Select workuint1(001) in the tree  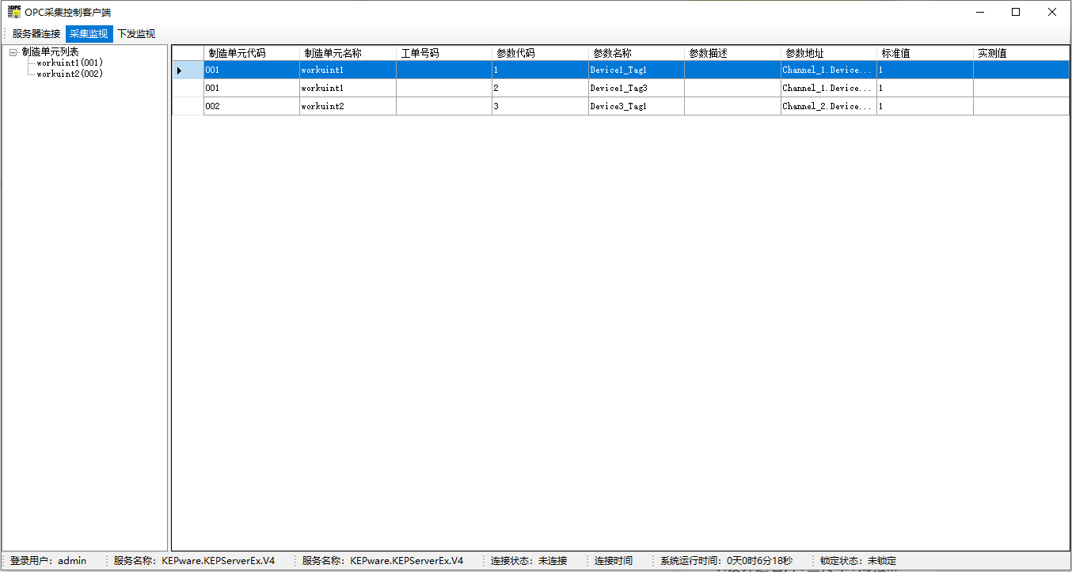click(x=70, y=63)
